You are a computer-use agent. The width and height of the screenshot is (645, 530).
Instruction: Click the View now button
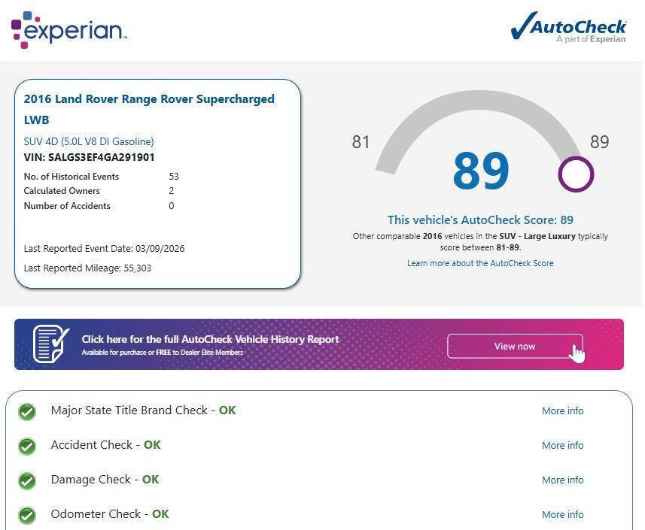[x=515, y=347]
